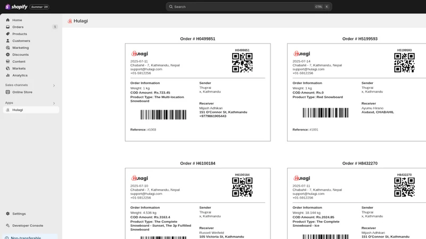This screenshot has height=239, width=426.
Task: Click the Ayumu Hirano receiver name
Action: [372, 108]
